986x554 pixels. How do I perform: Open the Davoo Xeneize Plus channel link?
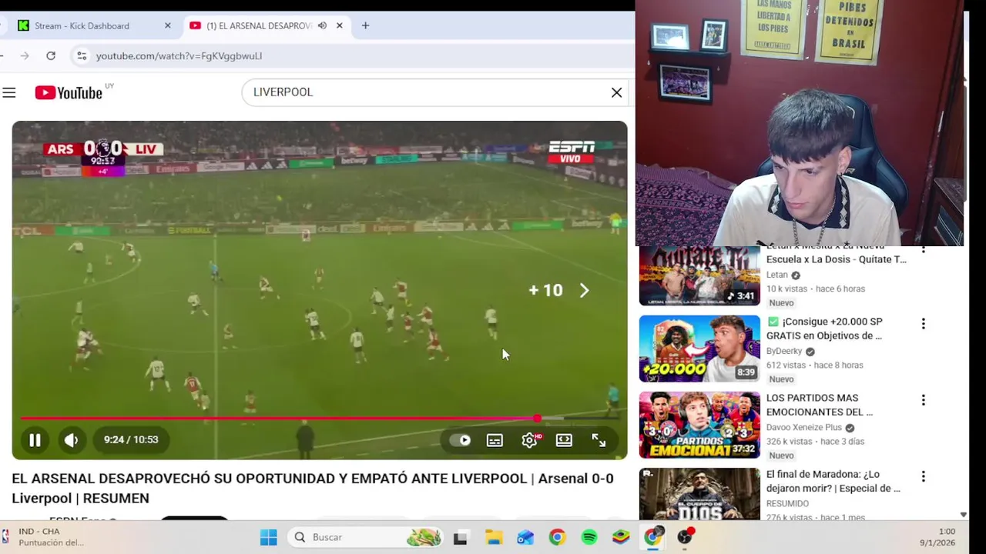click(x=804, y=427)
